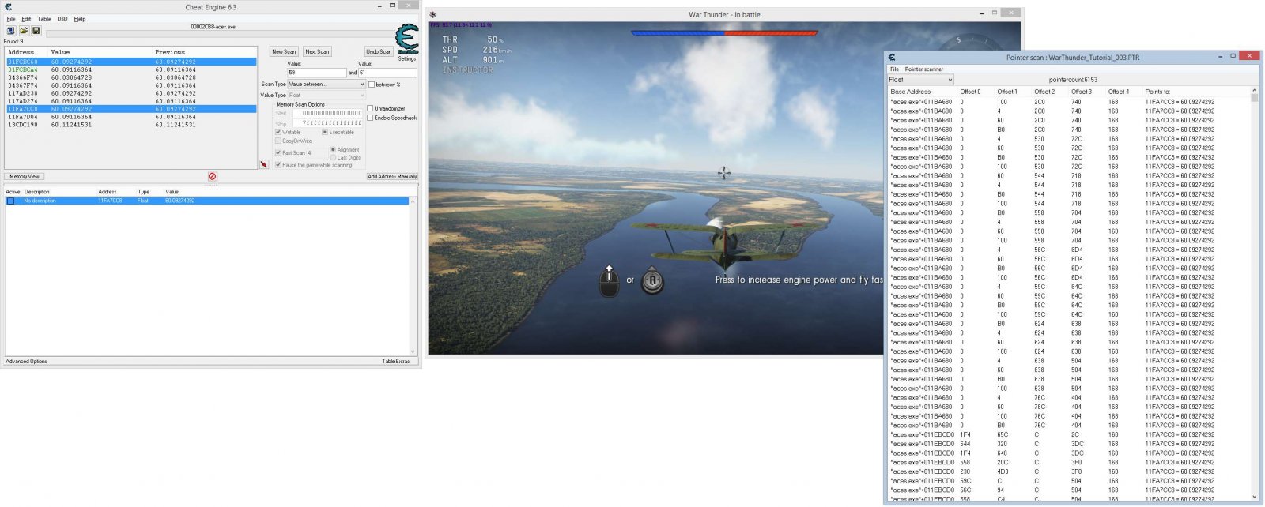Click the red arrow add-to-list icon
1265x507 pixels.
[x=264, y=164]
